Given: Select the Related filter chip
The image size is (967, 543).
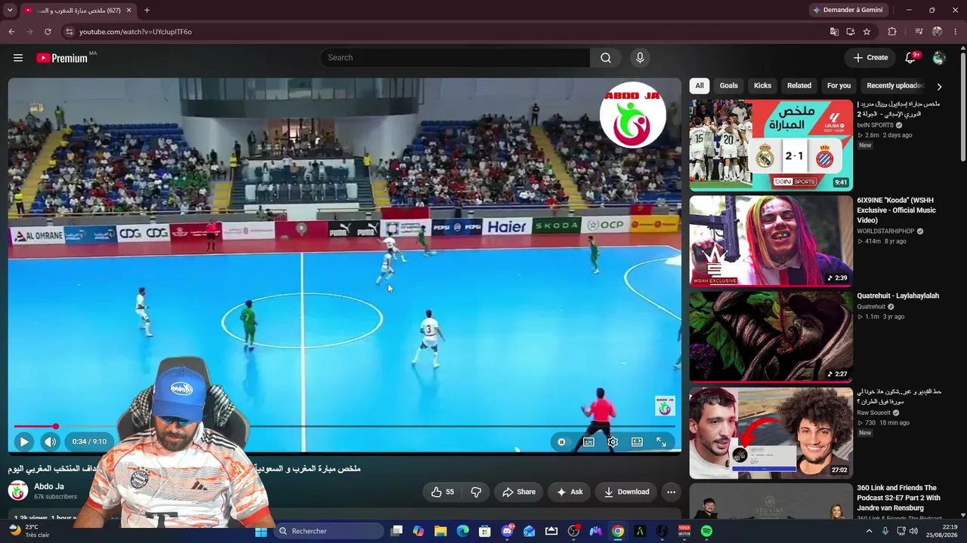Looking at the screenshot, I should point(799,86).
